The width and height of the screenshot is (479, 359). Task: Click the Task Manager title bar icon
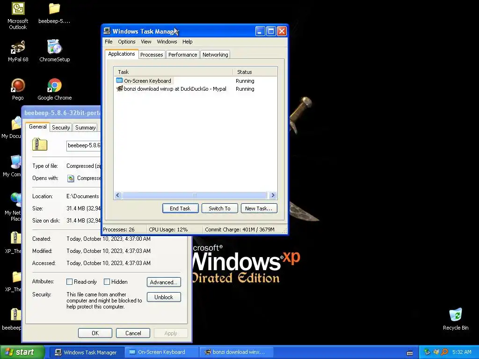coord(107,31)
